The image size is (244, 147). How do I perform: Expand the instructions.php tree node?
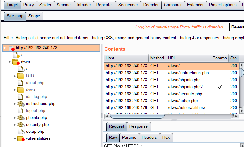[x=15, y=104]
